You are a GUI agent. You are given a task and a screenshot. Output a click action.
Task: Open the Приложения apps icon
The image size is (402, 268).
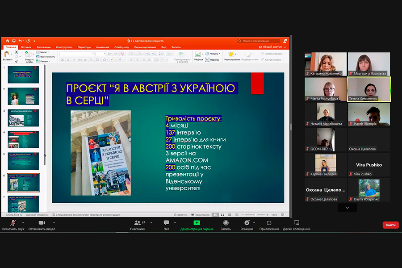tap(269, 222)
